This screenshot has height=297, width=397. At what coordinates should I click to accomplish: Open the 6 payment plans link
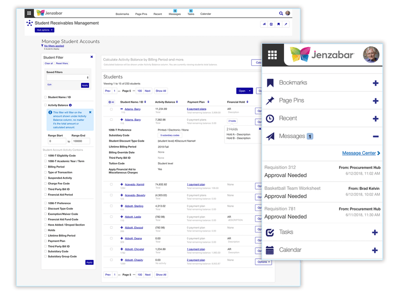tap(196, 109)
